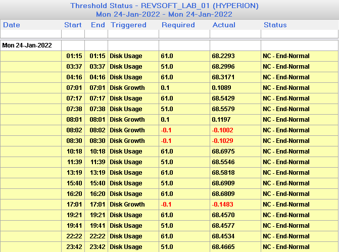Select Disk Growth in the 08:30 row
This screenshot has height=252, width=339.
point(127,141)
